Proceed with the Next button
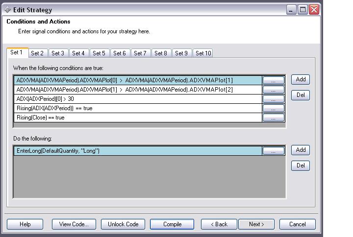353x237 pixels. pos(256,224)
